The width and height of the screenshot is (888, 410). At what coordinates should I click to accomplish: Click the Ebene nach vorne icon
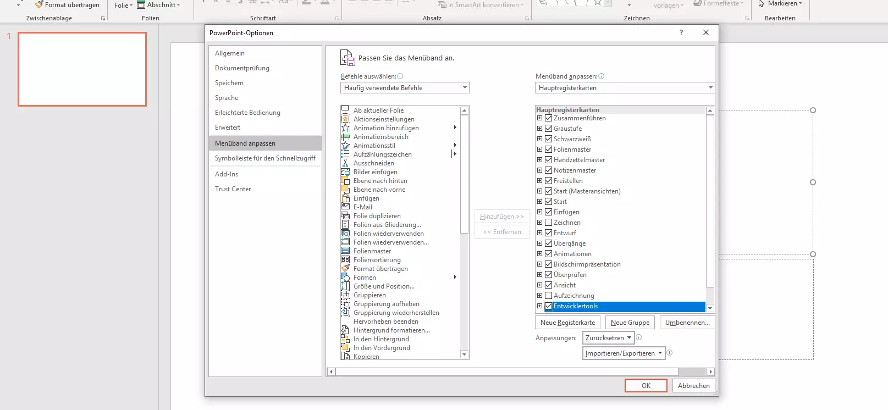point(345,189)
